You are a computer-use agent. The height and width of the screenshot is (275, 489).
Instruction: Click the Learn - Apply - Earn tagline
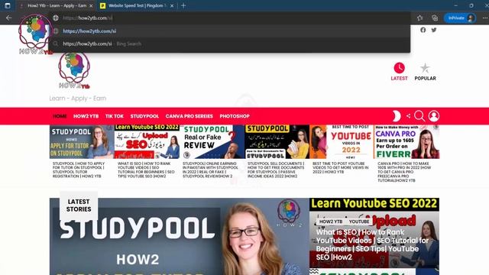tap(78, 99)
